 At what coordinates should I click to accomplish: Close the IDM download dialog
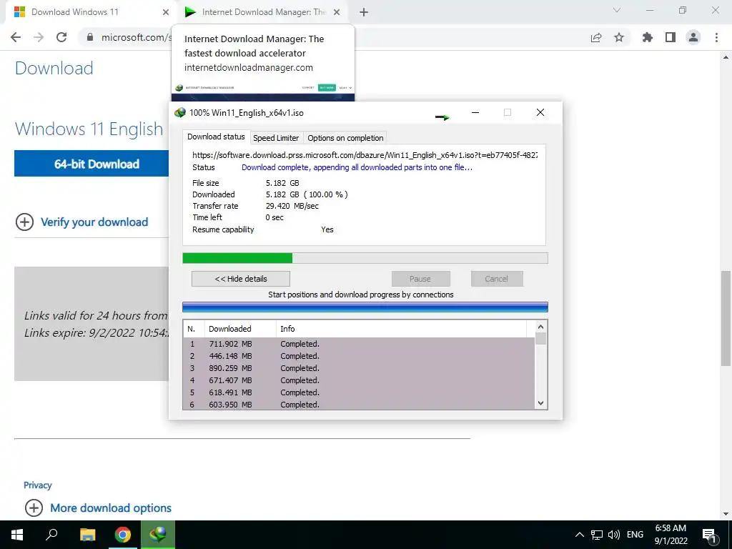pos(540,112)
